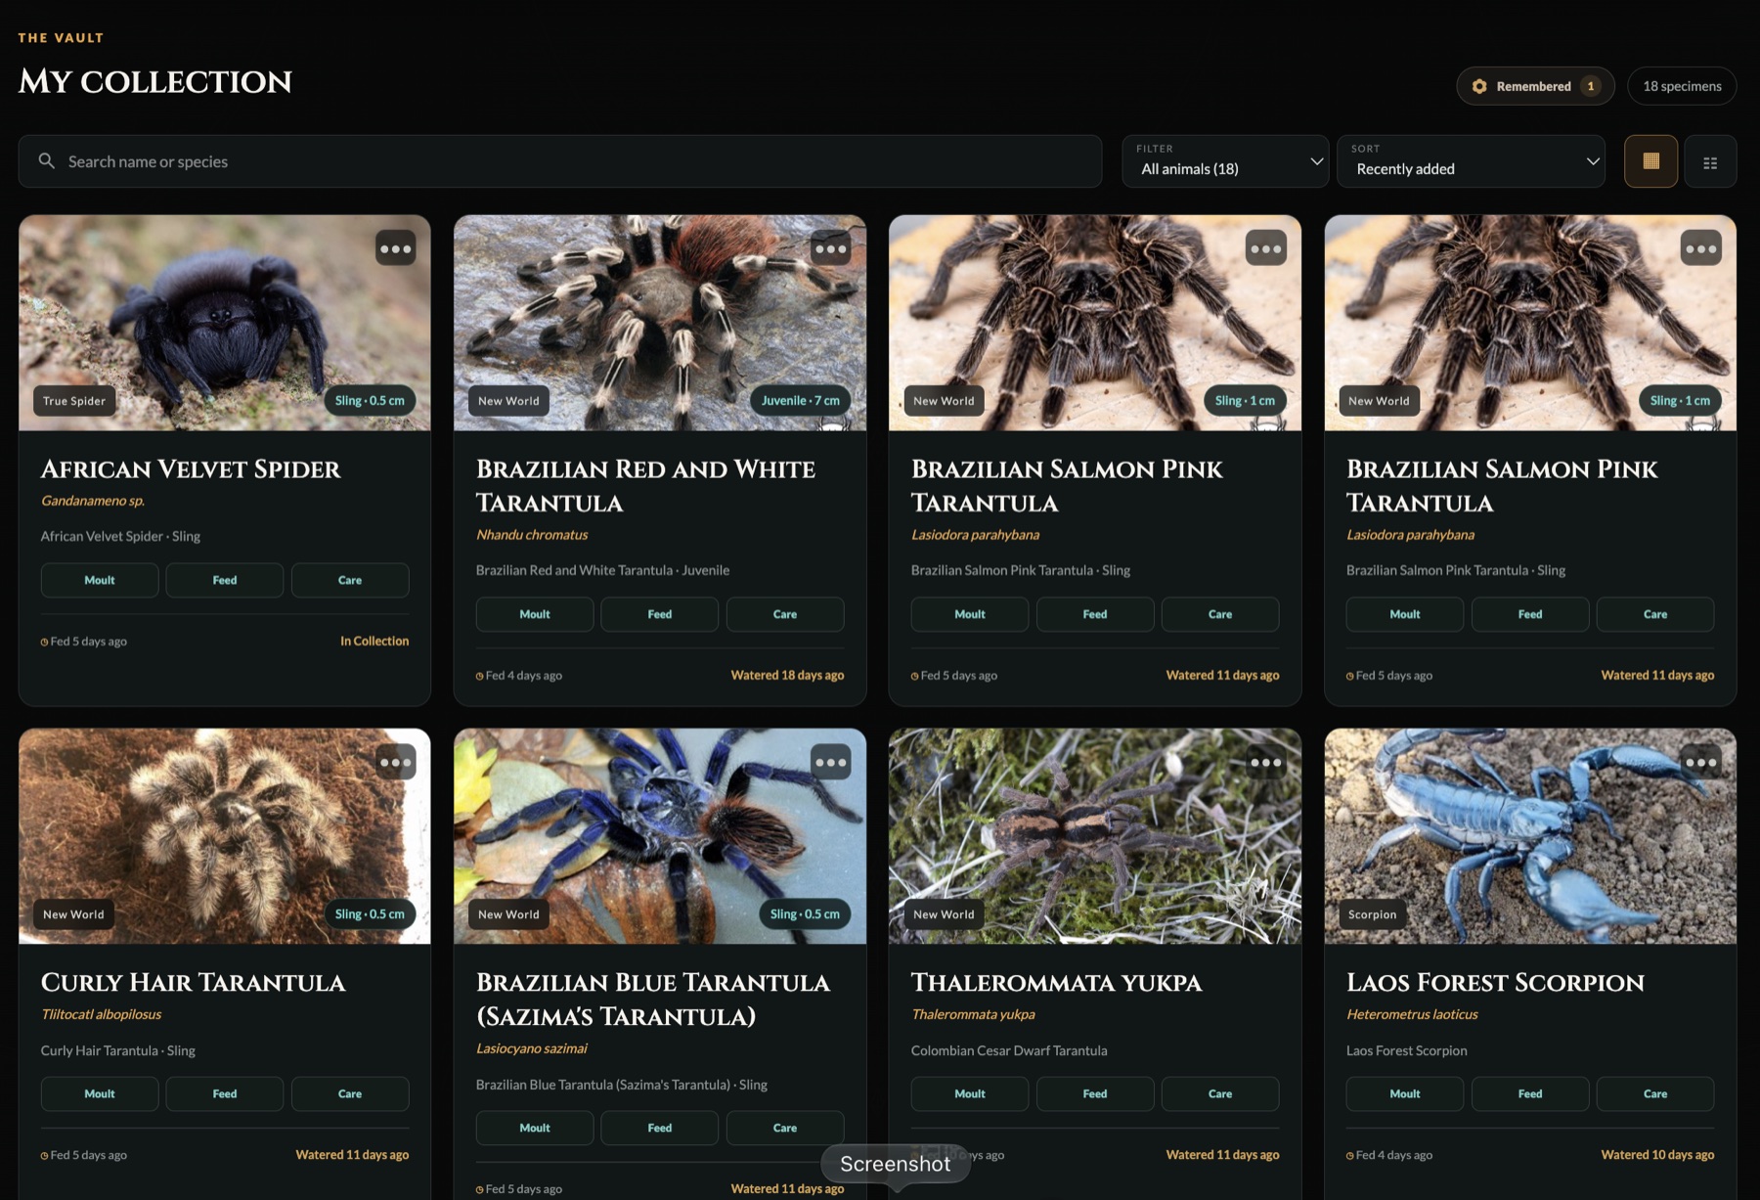The height and width of the screenshot is (1200, 1760).
Task: Open Care for Brazilian Red and White Tarantula
Action: 785,614
